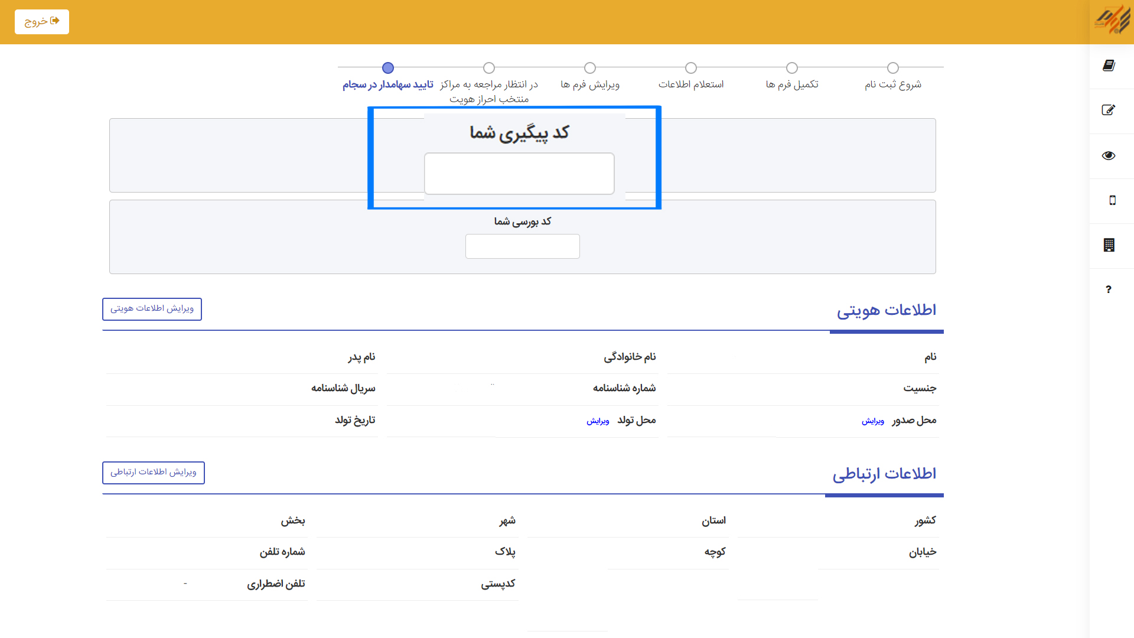
Task: Click the پلاک field label
Action: (x=505, y=552)
